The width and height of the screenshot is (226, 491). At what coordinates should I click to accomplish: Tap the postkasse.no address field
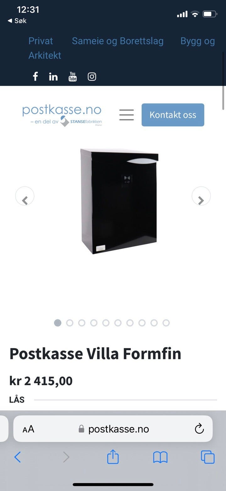click(114, 429)
